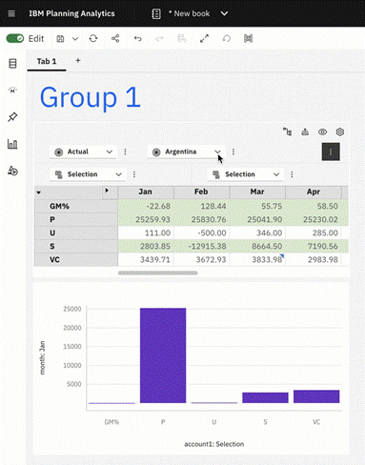Open the hamburger menu in header
The width and height of the screenshot is (365, 465).
click(x=11, y=13)
